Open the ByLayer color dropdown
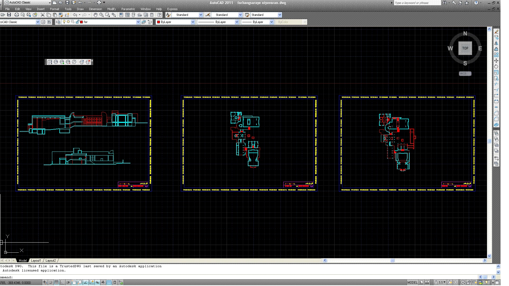509x286 pixels. 193,22
